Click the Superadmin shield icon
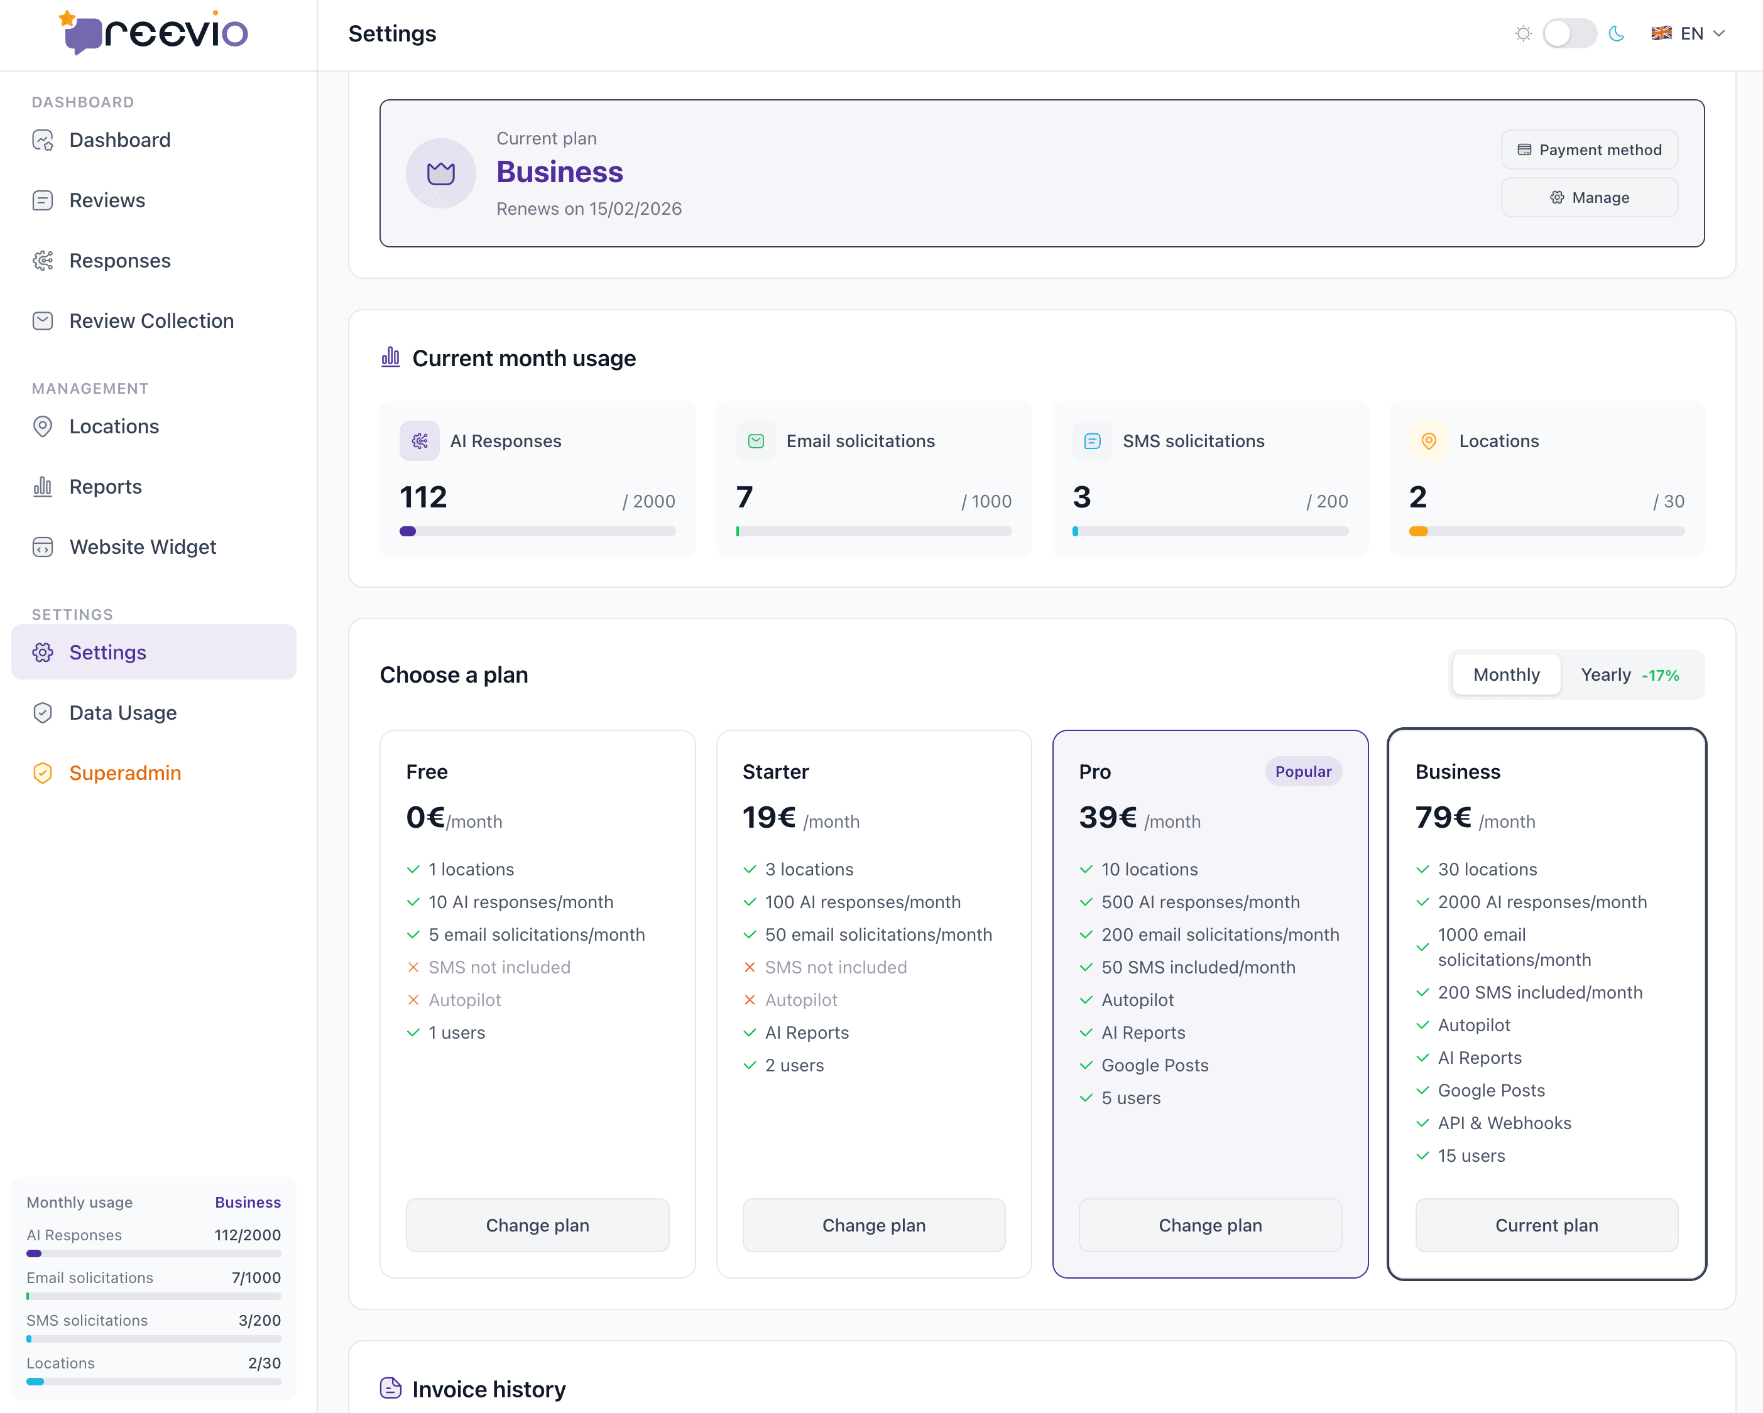1763x1413 pixels. pyautogui.click(x=43, y=773)
